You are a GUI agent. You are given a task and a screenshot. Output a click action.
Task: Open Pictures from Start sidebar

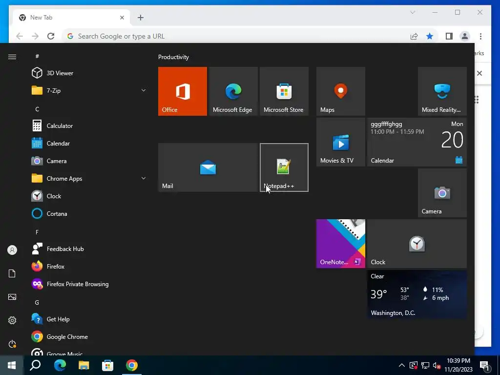coord(12,297)
